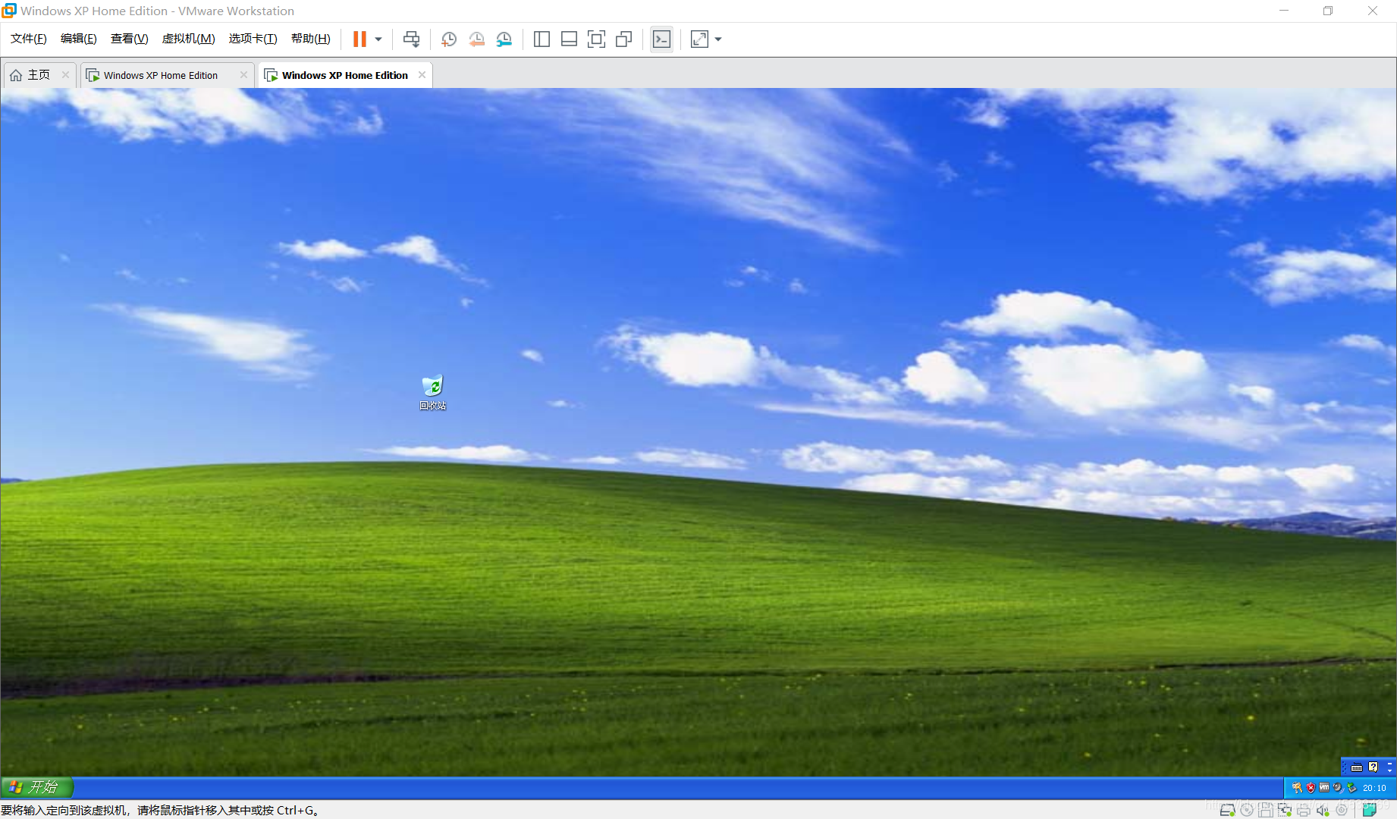This screenshot has width=1397, height=819.
Task: Select the 回收站 recycle bin icon
Action: point(432,392)
